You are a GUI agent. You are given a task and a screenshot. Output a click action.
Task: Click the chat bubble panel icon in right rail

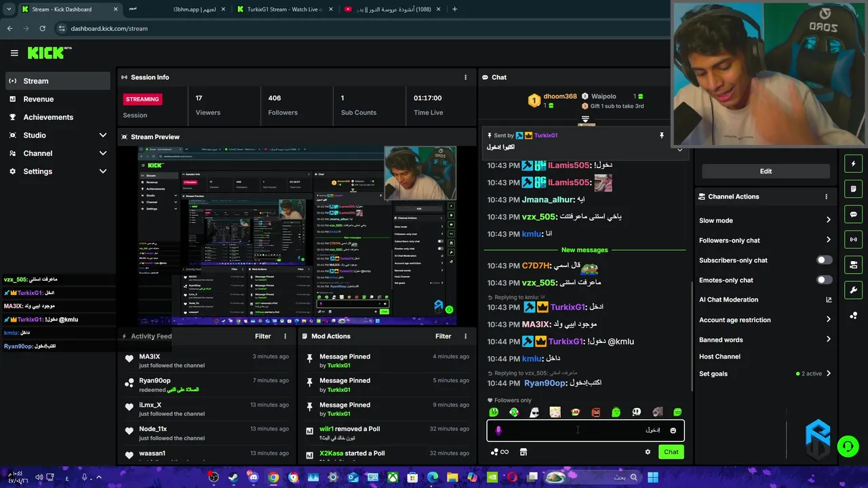[x=853, y=214]
